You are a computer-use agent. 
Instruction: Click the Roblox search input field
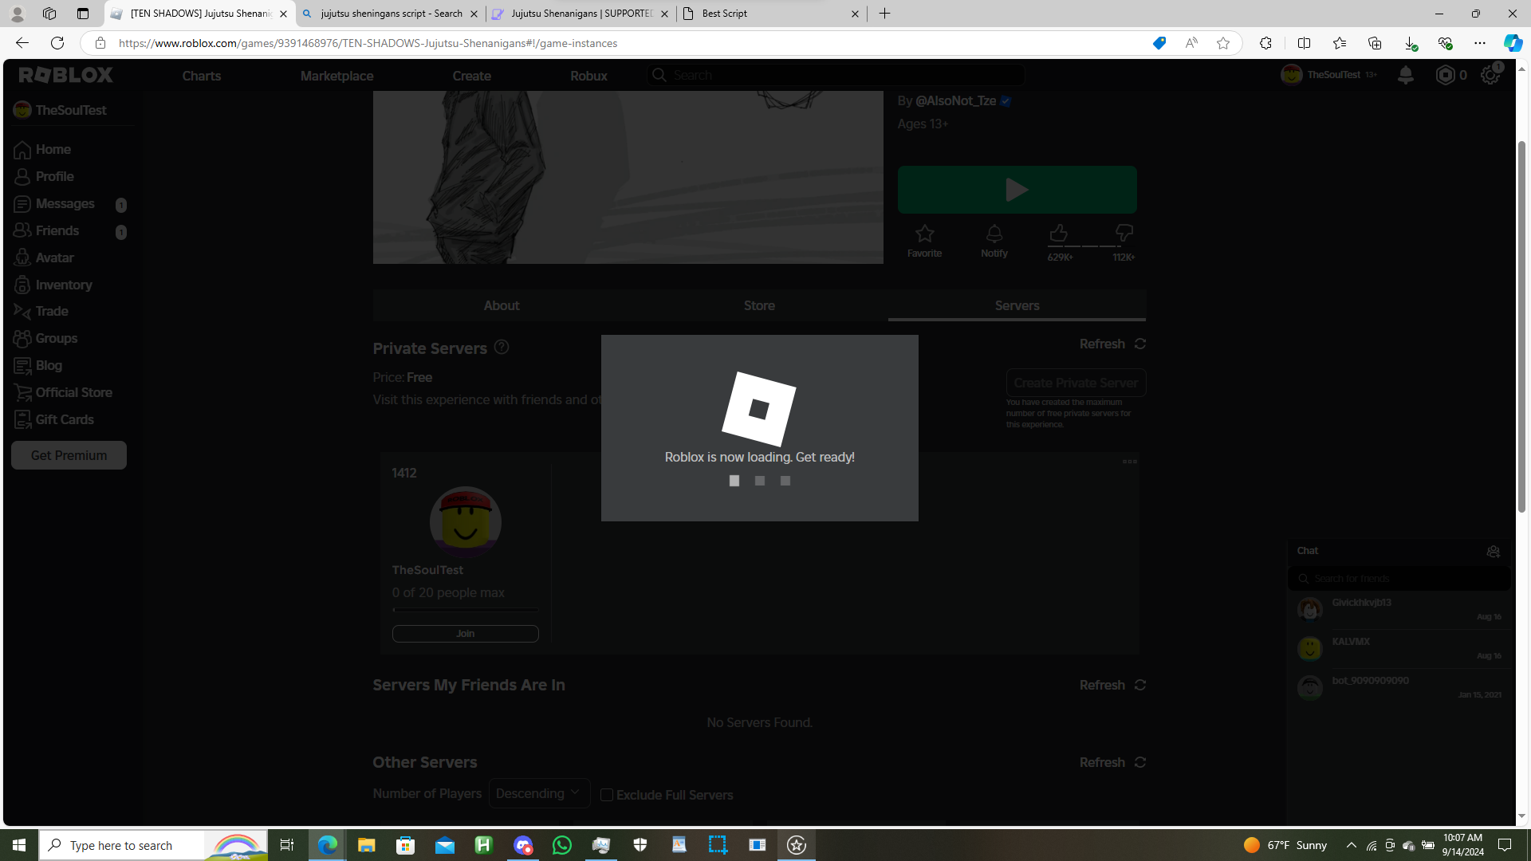[837, 75]
